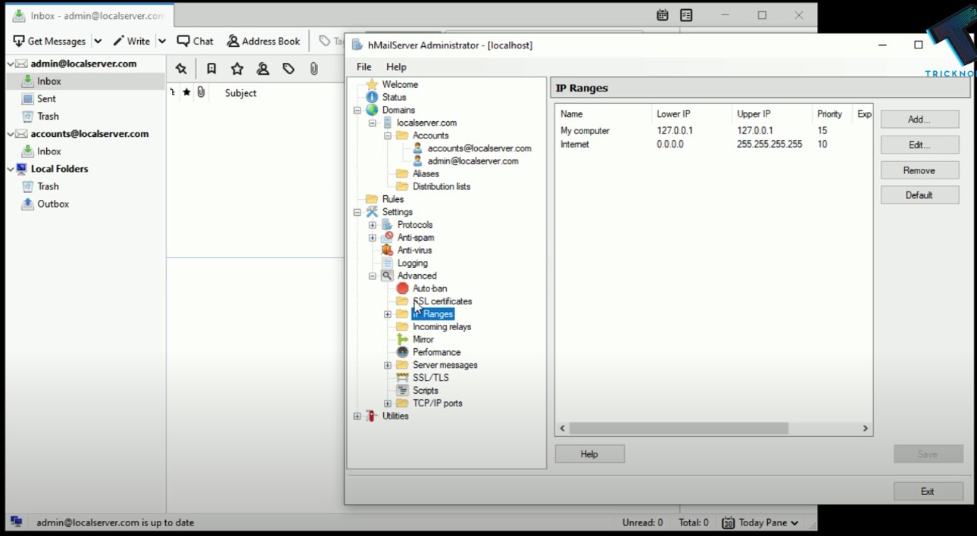Open the hMailServer Help menu
Viewport: 977px width, 536px height.
396,67
